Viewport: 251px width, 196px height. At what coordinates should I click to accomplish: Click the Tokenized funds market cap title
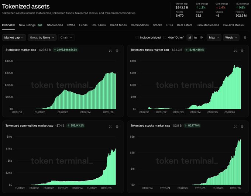click(149, 50)
